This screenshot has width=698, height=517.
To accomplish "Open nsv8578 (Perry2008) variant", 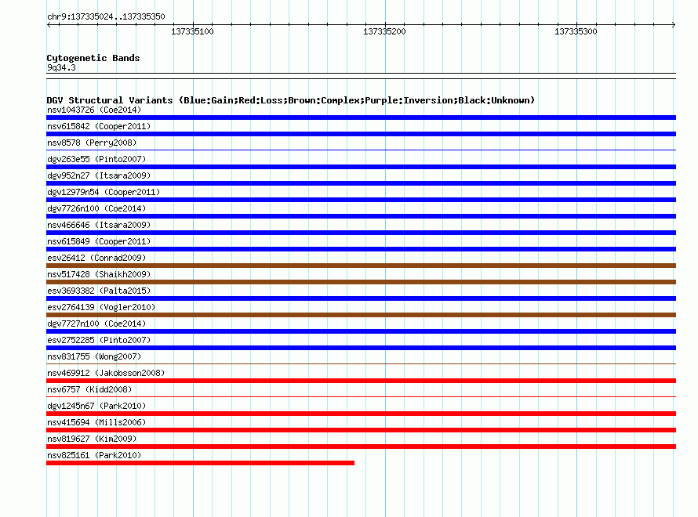I will 92,143.
